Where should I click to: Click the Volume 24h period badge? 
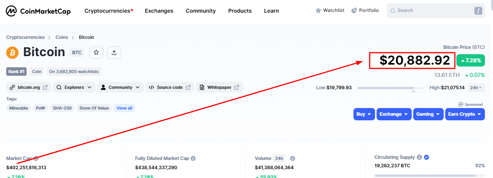coord(279,158)
